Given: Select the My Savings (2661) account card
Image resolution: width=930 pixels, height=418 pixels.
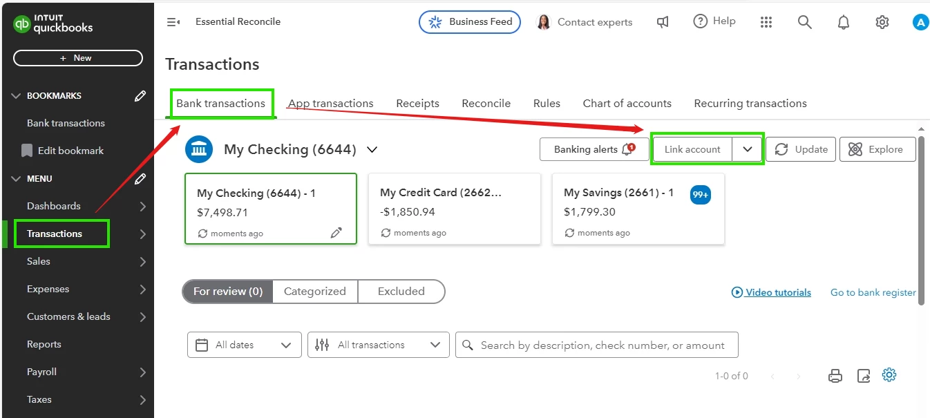Looking at the screenshot, I should (x=638, y=209).
